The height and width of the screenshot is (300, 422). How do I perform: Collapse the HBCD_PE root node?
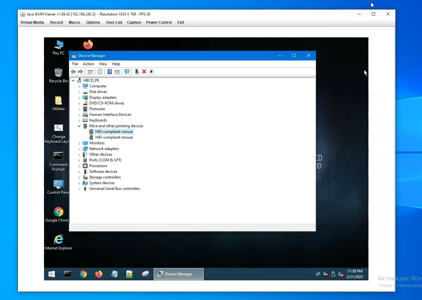tap(73, 80)
